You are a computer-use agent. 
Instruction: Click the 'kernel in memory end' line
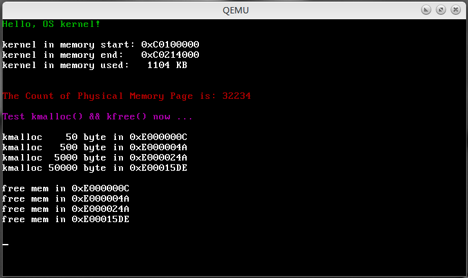pyautogui.click(x=100, y=55)
